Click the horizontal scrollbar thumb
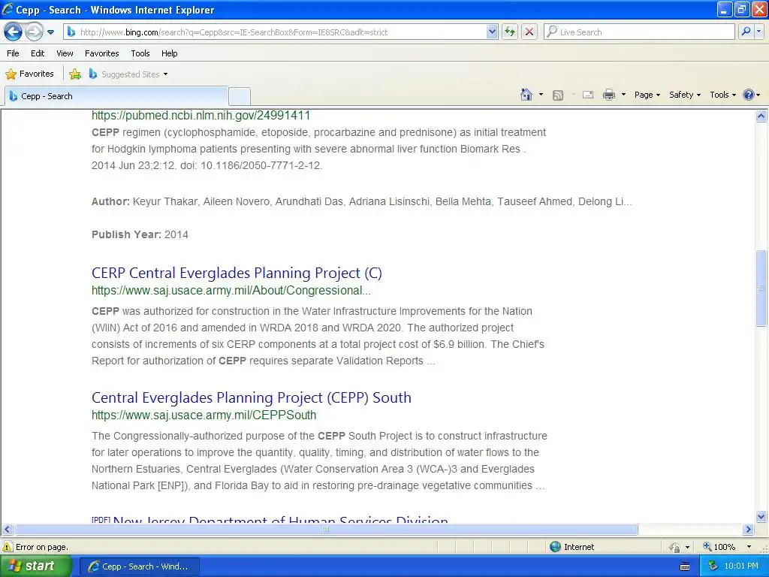769x577 pixels. pyautogui.click(x=326, y=530)
